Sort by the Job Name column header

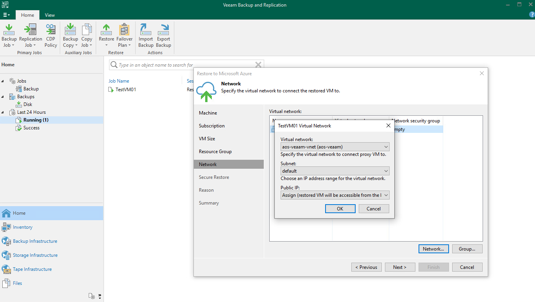coord(119,81)
